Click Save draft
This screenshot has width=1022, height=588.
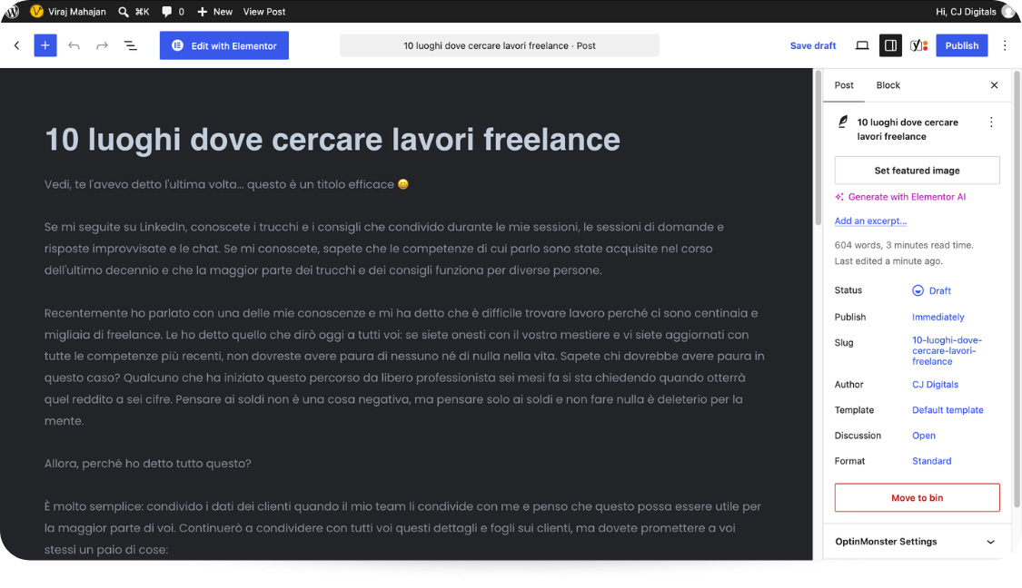(x=813, y=45)
